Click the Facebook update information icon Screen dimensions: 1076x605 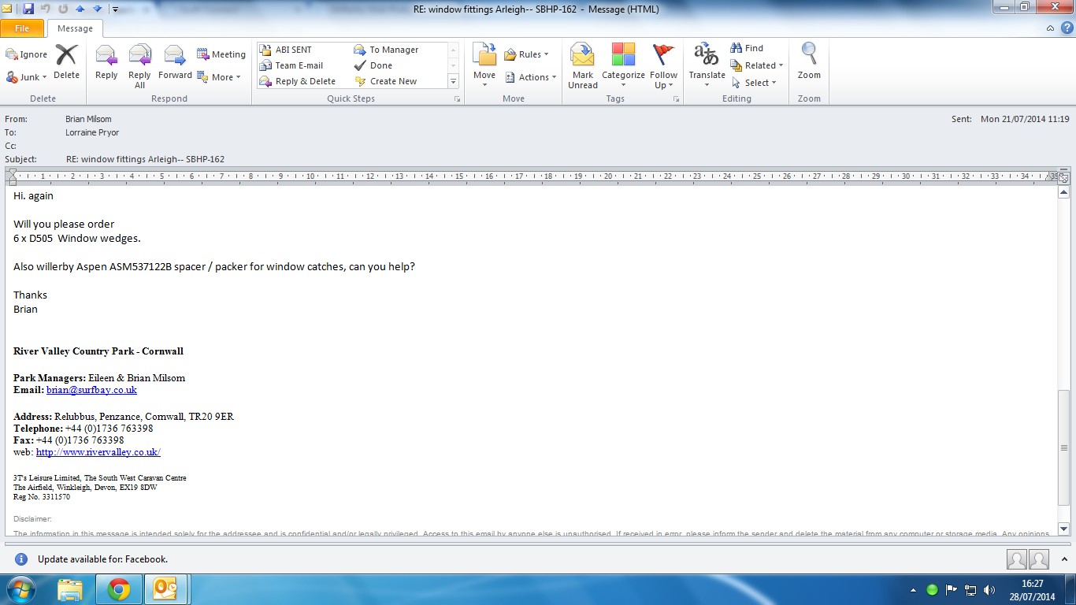21,559
